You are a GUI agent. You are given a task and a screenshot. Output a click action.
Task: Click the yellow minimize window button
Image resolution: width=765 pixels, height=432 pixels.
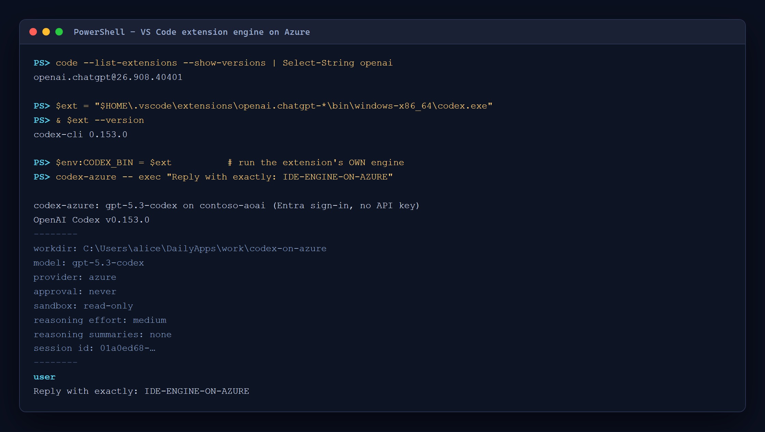tap(46, 32)
